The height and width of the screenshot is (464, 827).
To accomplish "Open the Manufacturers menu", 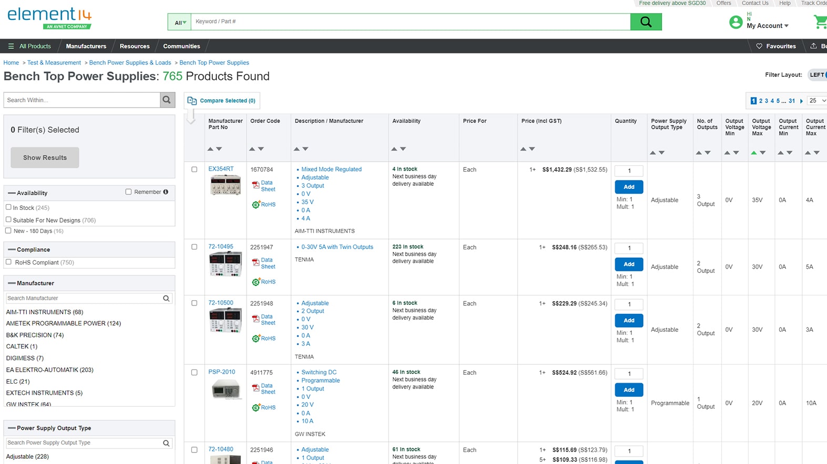I will pos(86,46).
